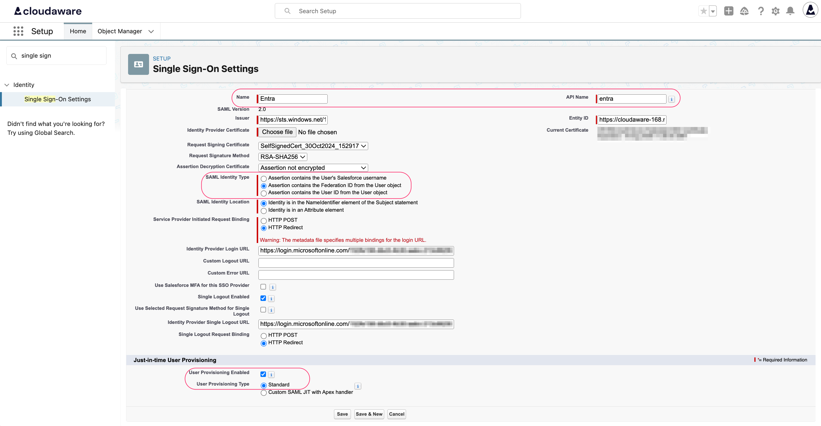Switch to the Object Manager tab
Viewport: 821px width, 426px height.
(119, 31)
